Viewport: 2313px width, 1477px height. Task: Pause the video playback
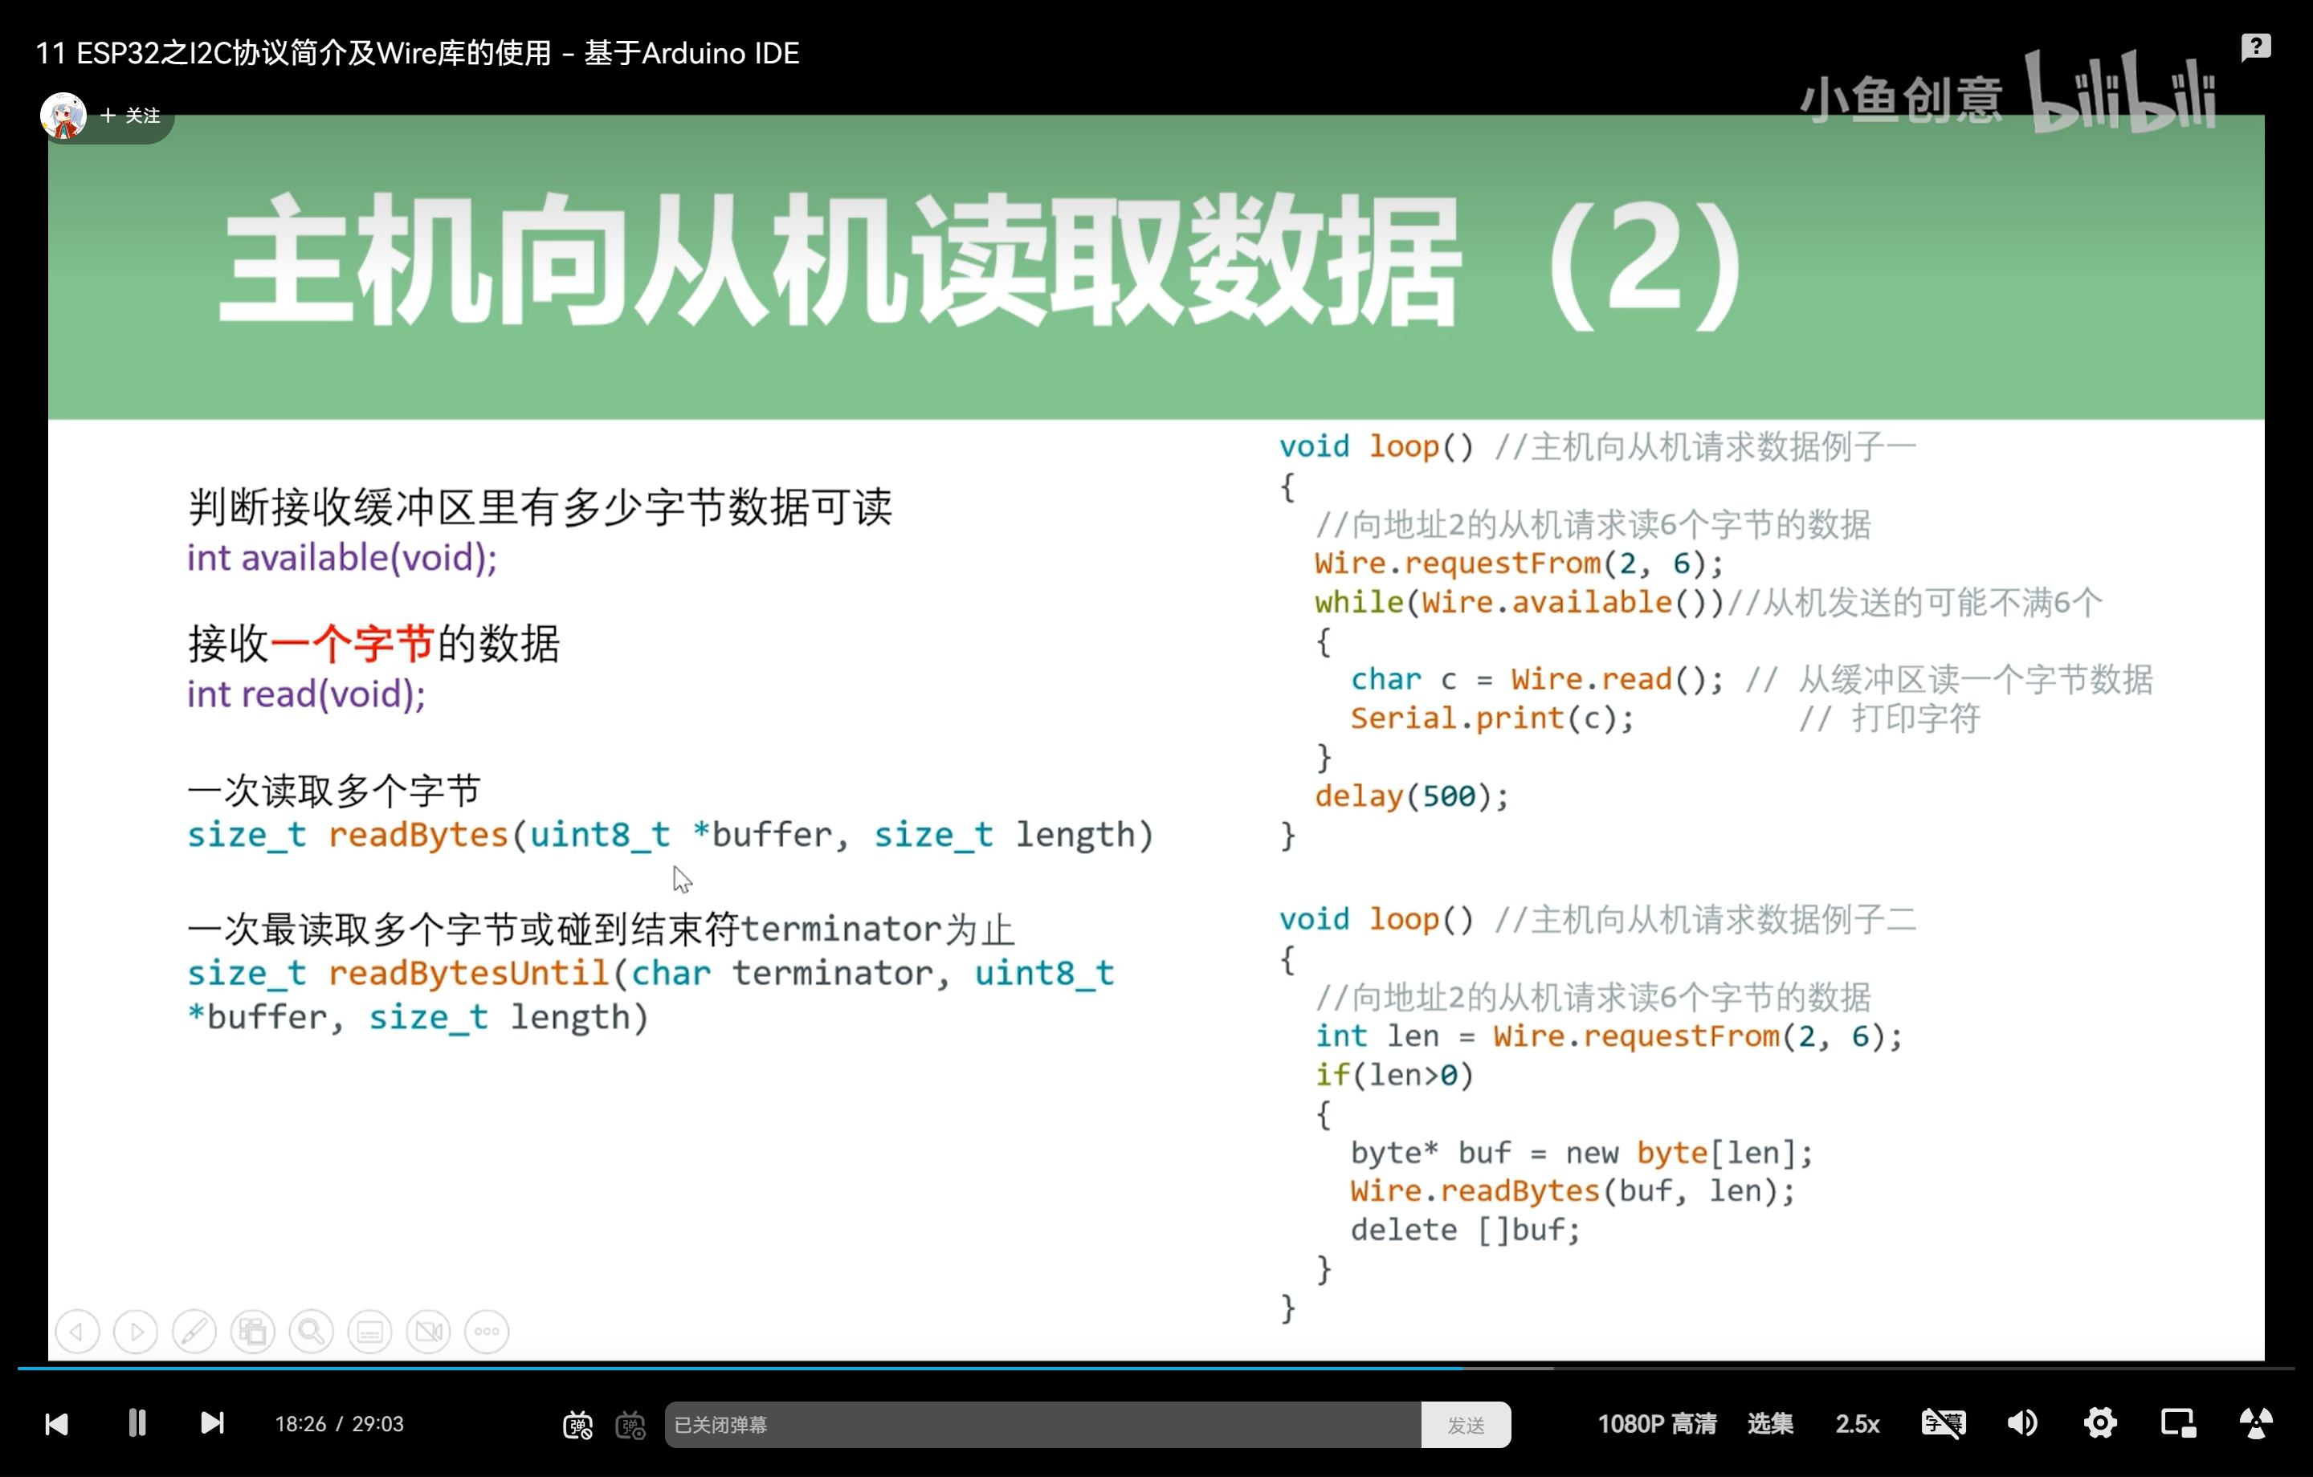point(137,1423)
